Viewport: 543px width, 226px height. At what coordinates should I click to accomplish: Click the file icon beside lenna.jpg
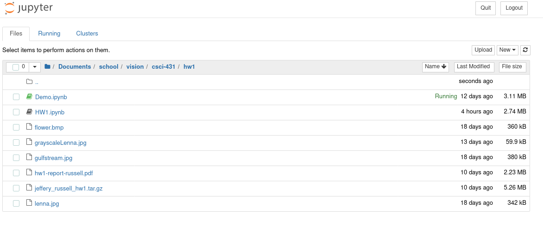pos(29,203)
